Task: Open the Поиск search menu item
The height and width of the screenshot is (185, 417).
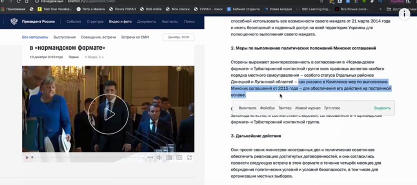Action: [189, 22]
